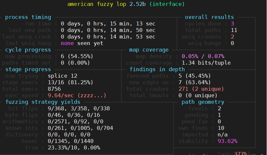Click the last uniq crash time '14 min, 53 sec'
267x155 pixels.
coord(132,37)
